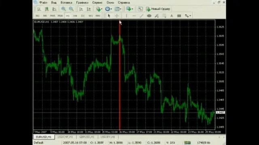The height and width of the screenshot is (145, 259).
Task: Toggle chart shift icon
Action: 89,9
